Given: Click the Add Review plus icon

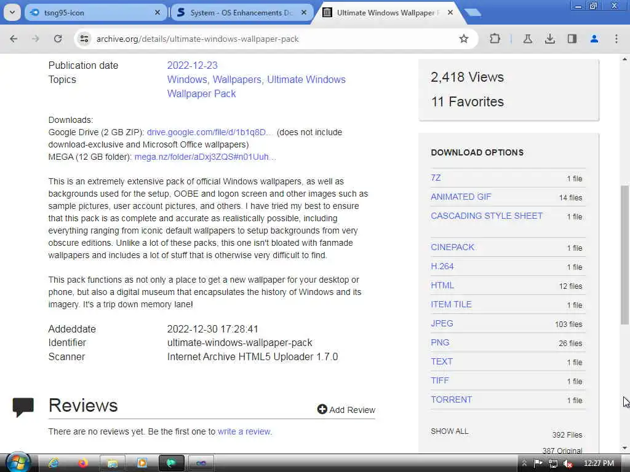Looking at the screenshot, I should pos(322,409).
